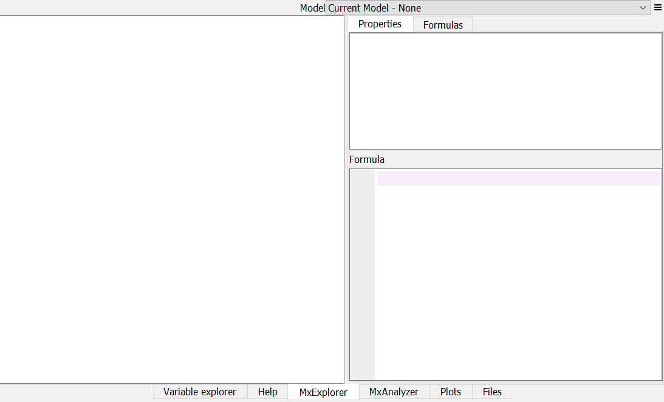Open the MxExplorer pane options hamburger menu
Viewport: 664px width, 402px height.
[657, 8]
